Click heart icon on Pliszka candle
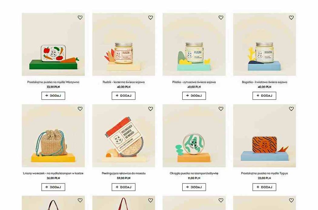The height and width of the screenshot is (210, 318). click(x=221, y=18)
